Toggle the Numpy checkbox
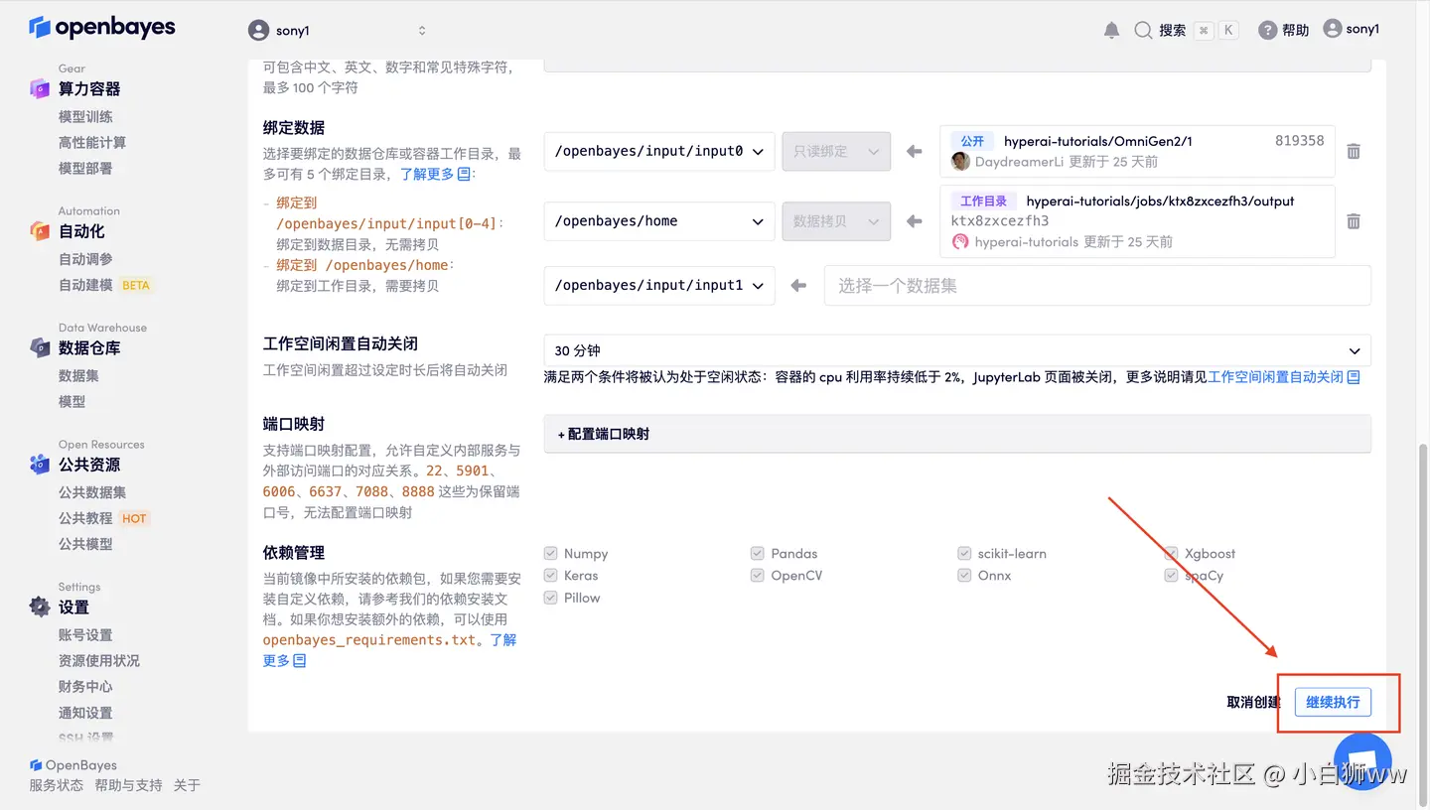Screen dimensions: 1430x810 (551, 554)
